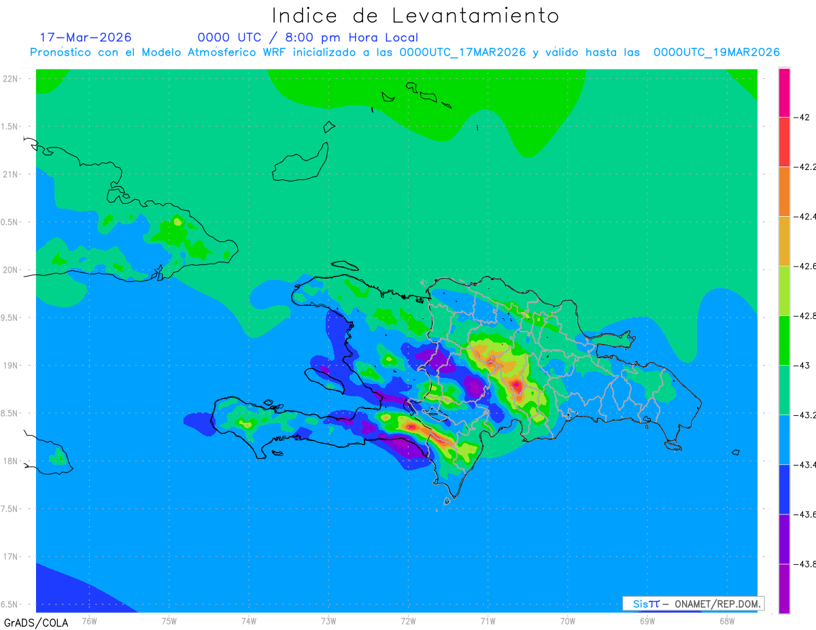This screenshot has width=816, height=630.
Task: Click the '22N' latitude label
Action: coord(12,79)
